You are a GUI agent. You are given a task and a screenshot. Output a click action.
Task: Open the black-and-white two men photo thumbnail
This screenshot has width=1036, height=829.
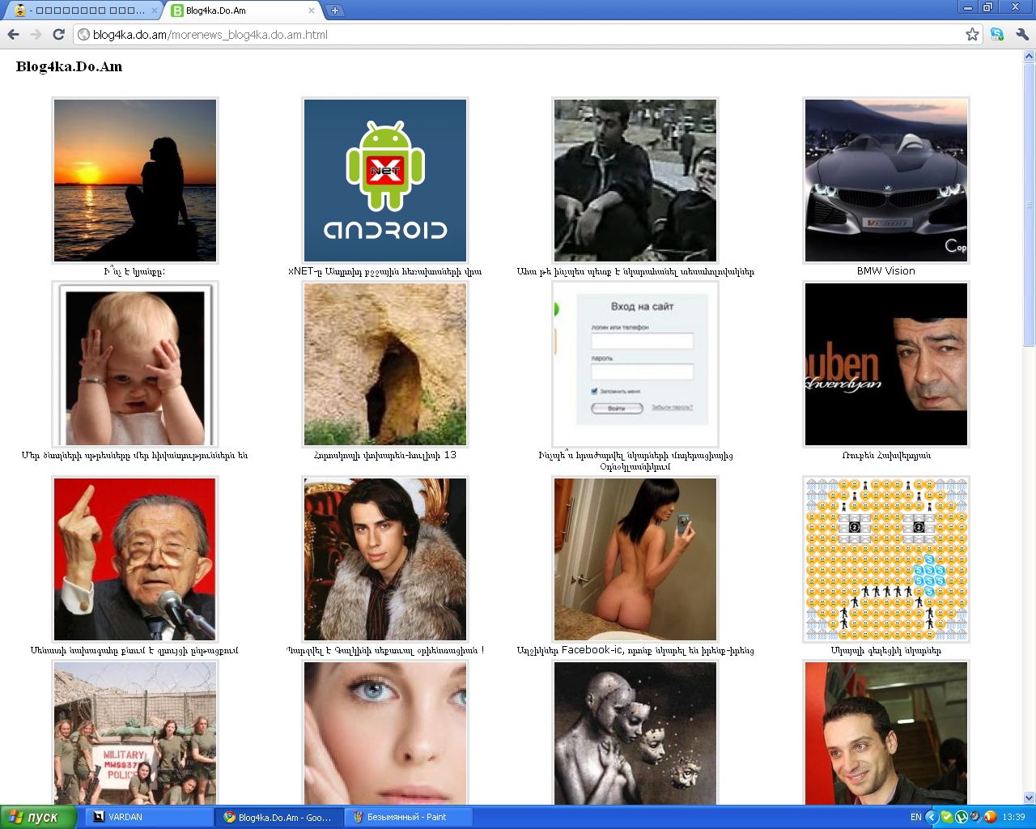coord(635,181)
